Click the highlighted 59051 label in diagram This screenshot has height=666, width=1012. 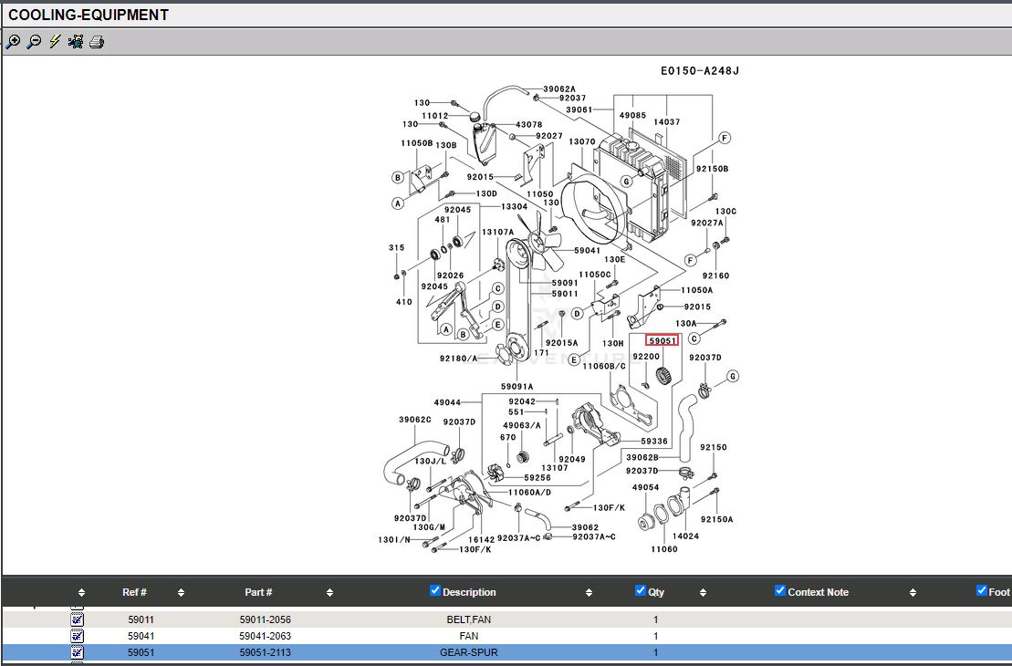662,341
